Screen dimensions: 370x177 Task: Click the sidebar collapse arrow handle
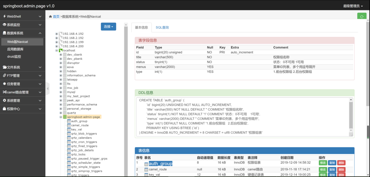[48, 89]
